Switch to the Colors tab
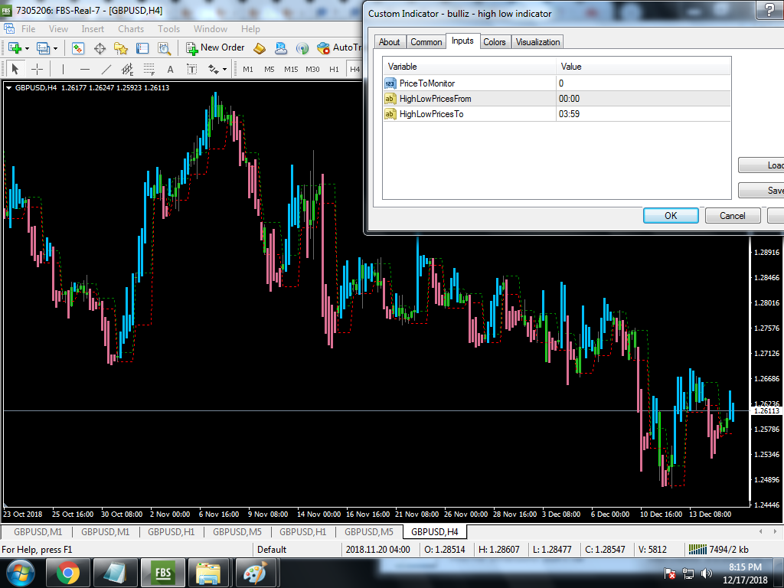784x588 pixels. pyautogui.click(x=495, y=42)
